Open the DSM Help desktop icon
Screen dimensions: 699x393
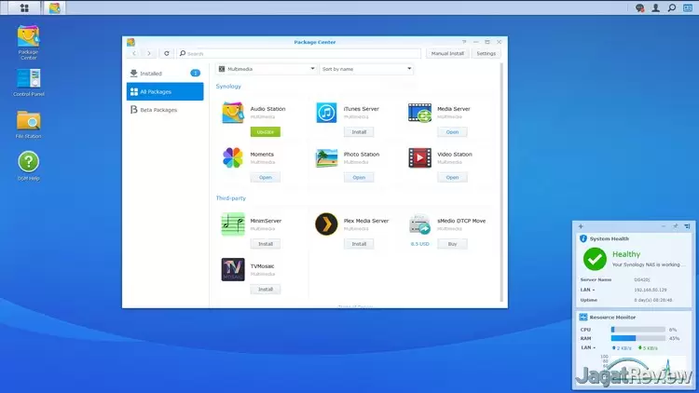[29, 166]
